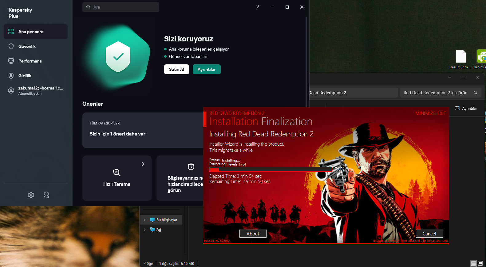This screenshot has height=267, width=486.
Task: Click '1 öğe seçildi 6,16 MB' status text
Action: (x=176, y=264)
